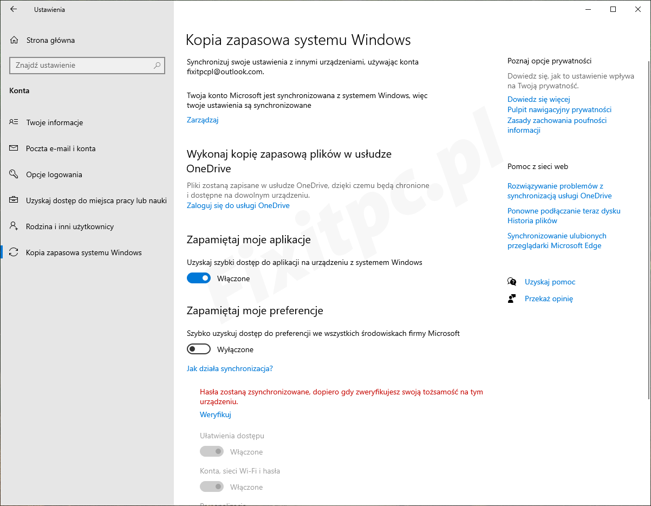Click the briefcase icon for miejsca pracy lub nauki

tap(14, 200)
